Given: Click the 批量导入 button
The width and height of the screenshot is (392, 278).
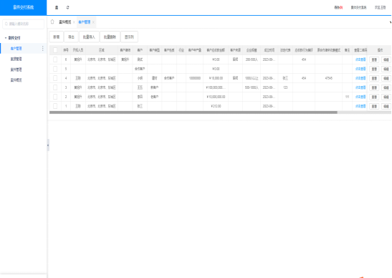Looking at the screenshot, I should coord(89,37).
